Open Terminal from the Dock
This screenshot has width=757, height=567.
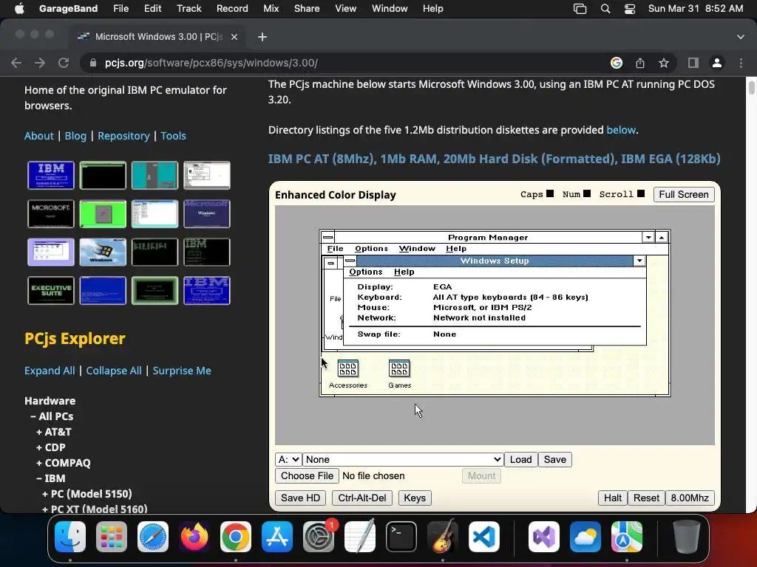(401, 537)
